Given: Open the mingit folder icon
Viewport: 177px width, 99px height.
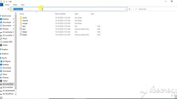Looking at the screenshot, I should point(21,23).
